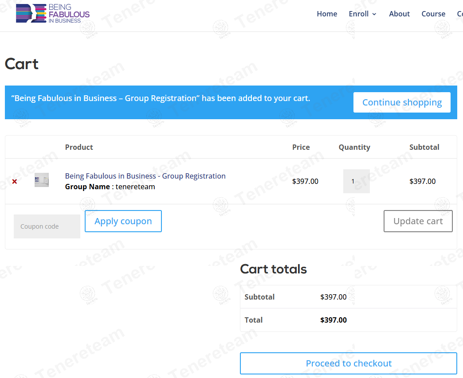Click the Update cart button
The height and width of the screenshot is (378, 463).
pyautogui.click(x=418, y=221)
